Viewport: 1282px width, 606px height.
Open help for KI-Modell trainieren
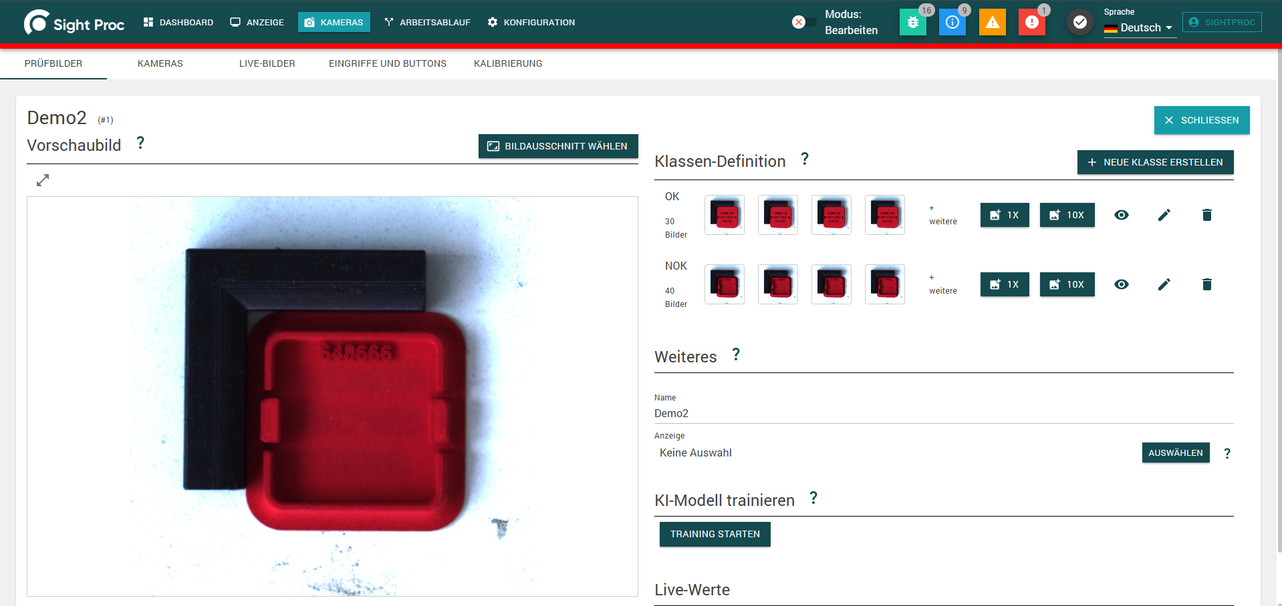pos(813,498)
